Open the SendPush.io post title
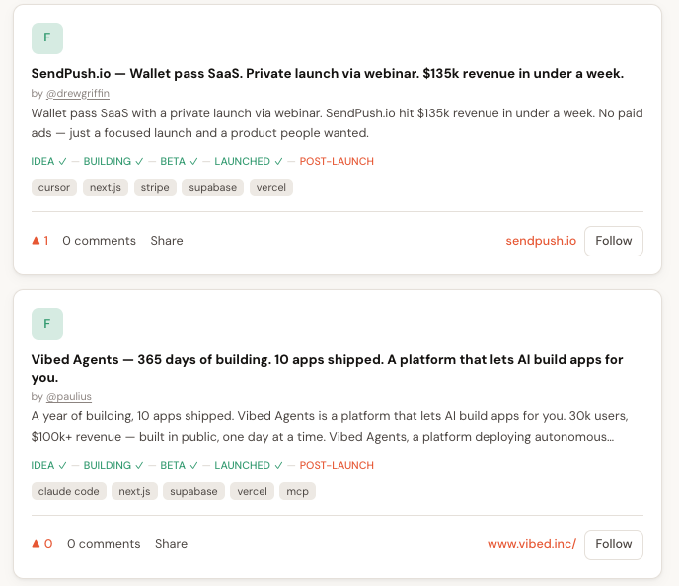The image size is (679, 586). (327, 73)
